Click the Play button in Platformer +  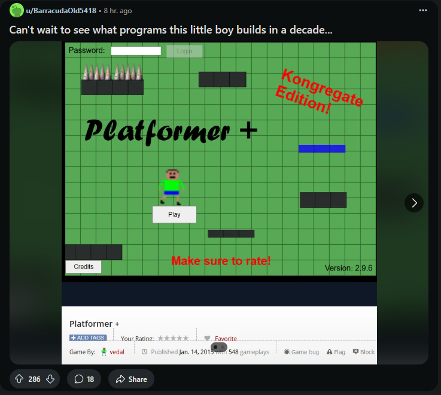(x=174, y=214)
